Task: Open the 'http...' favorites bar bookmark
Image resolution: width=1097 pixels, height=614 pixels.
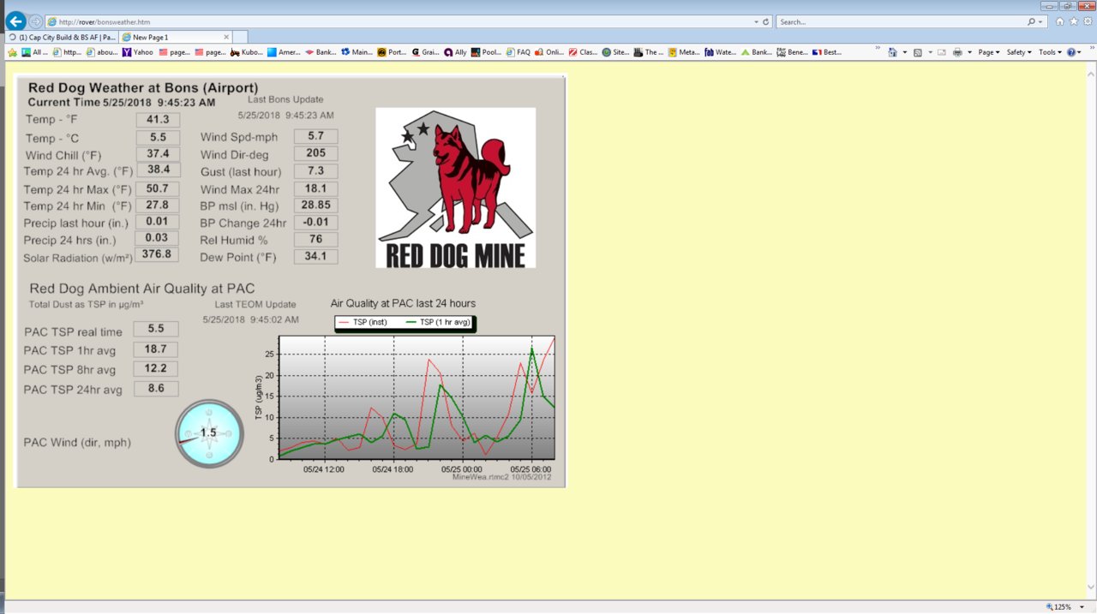Action: point(67,52)
